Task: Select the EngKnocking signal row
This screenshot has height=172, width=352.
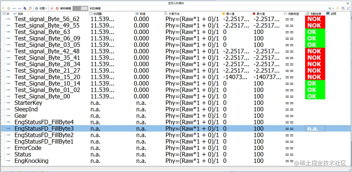Action: (x=176, y=161)
